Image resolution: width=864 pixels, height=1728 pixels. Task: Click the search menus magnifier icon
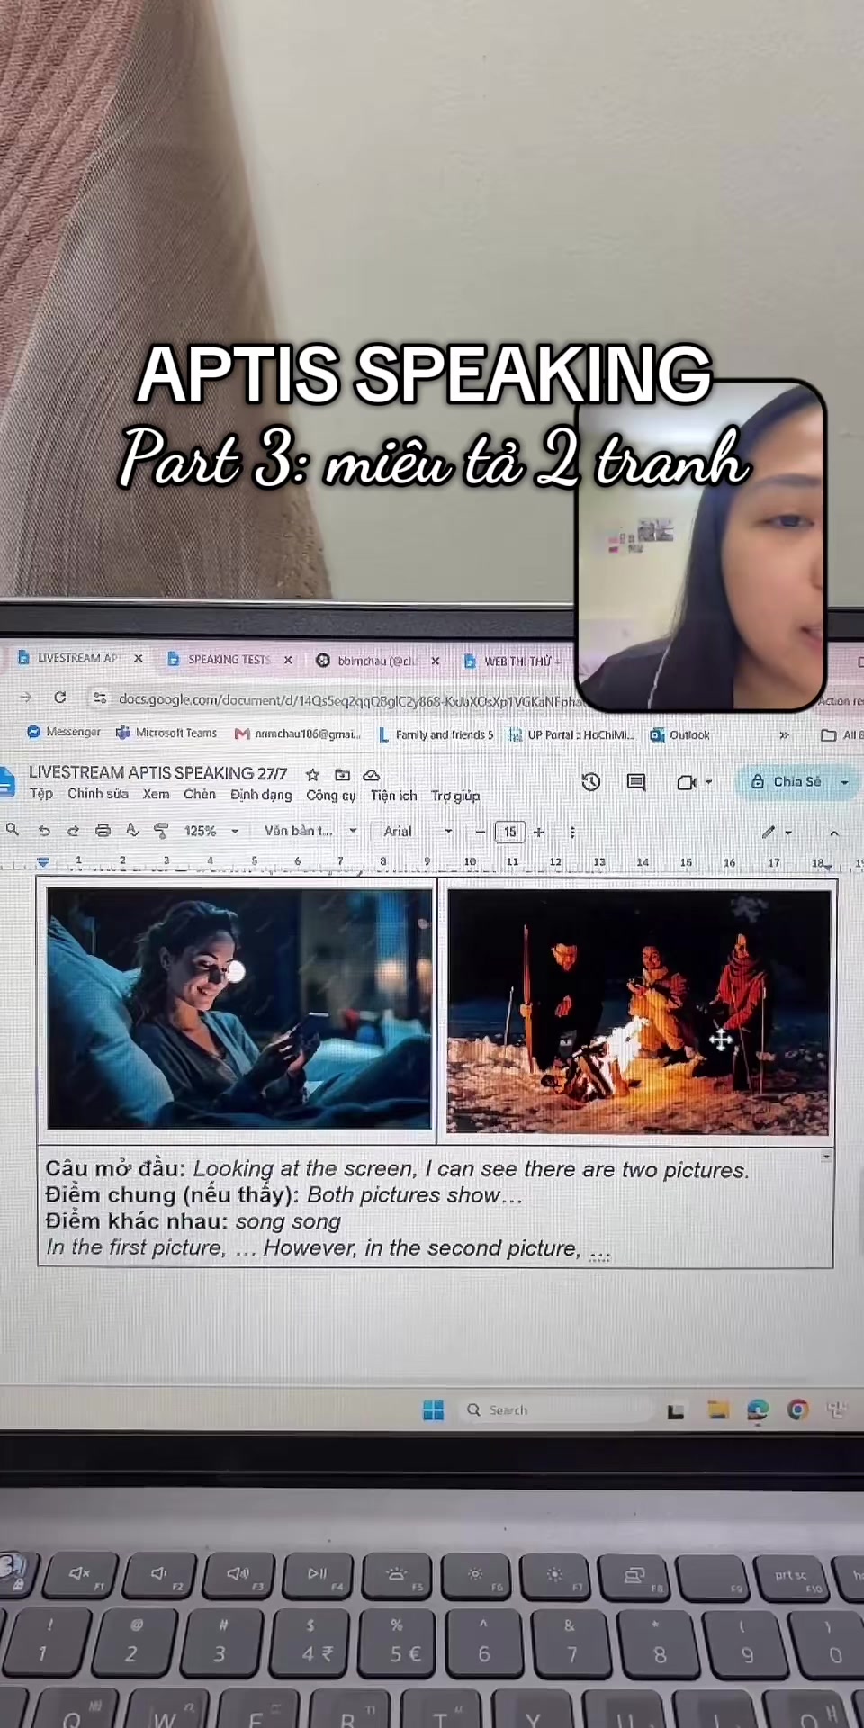click(x=13, y=829)
